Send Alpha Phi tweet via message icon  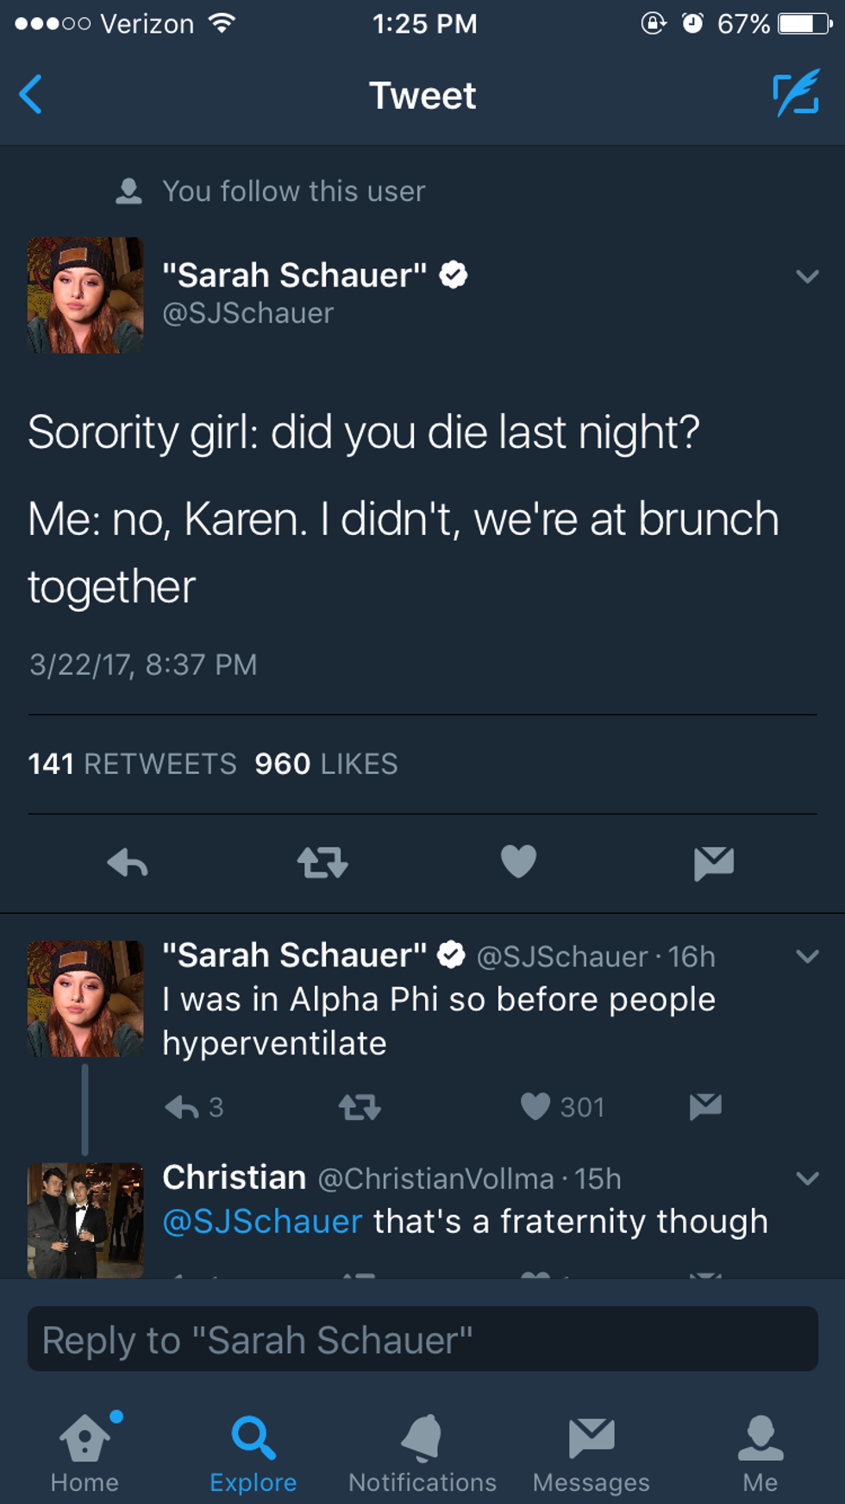click(x=705, y=1106)
